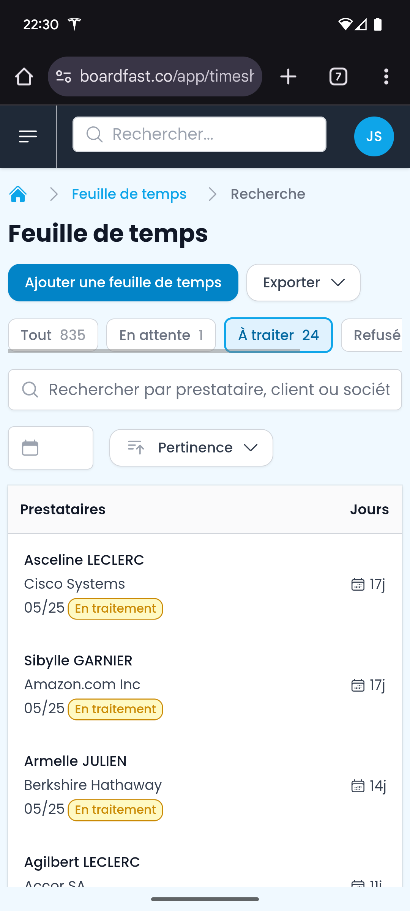Select the En attente tab
The image size is (410, 911).
pos(161,335)
